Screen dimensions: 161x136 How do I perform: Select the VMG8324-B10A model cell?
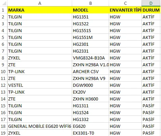(91, 58)
